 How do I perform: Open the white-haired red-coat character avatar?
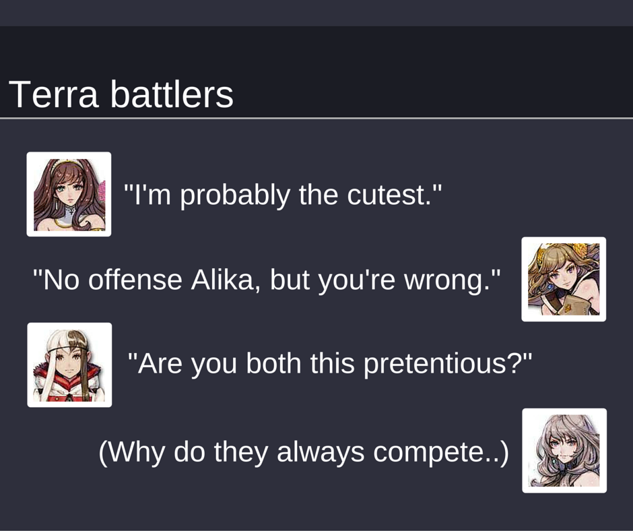tap(69, 365)
